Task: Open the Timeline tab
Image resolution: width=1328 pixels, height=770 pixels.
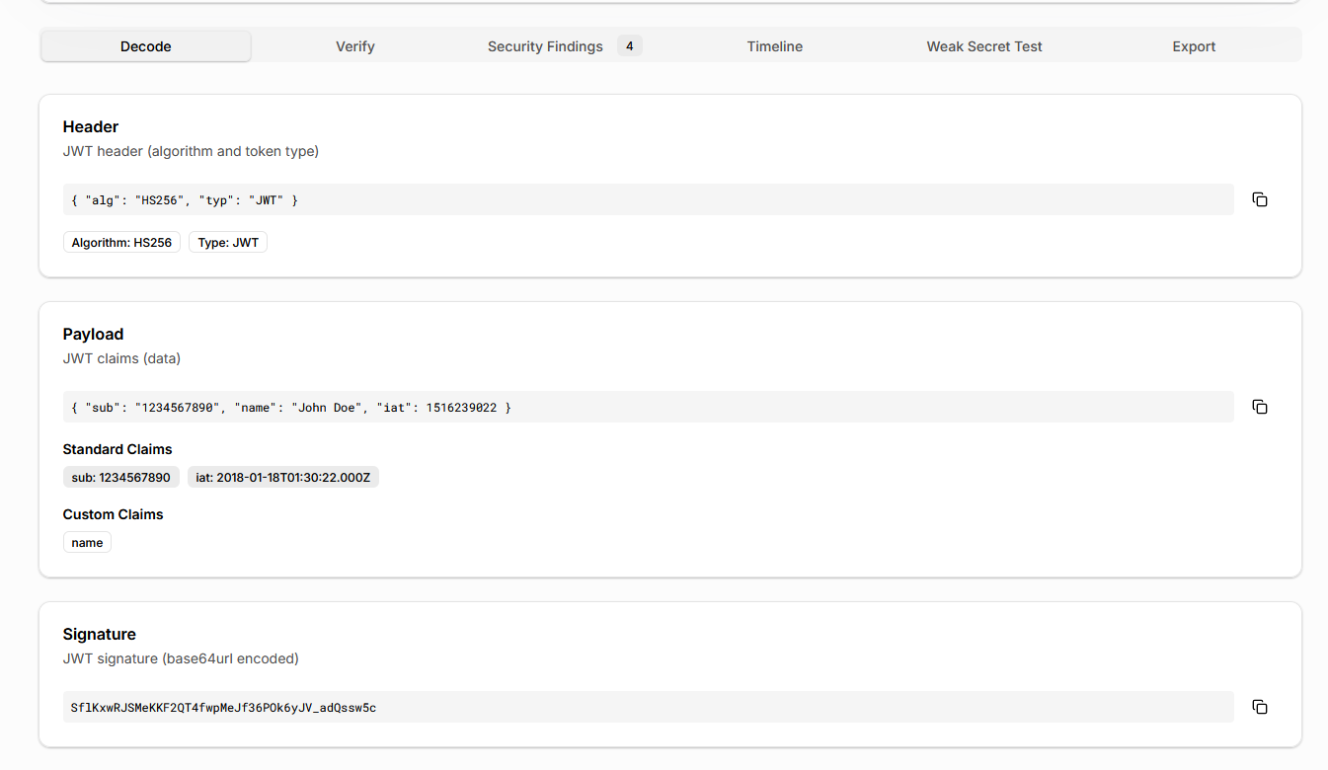Action: click(x=774, y=46)
